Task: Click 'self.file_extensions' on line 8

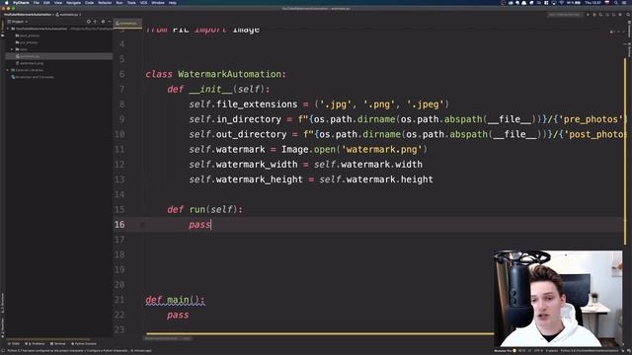Action: [243, 105]
